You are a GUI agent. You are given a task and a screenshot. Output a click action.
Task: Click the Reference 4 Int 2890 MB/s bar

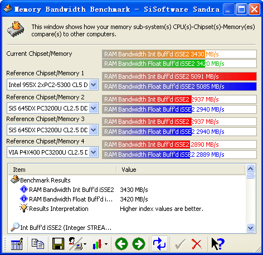coord(179,145)
